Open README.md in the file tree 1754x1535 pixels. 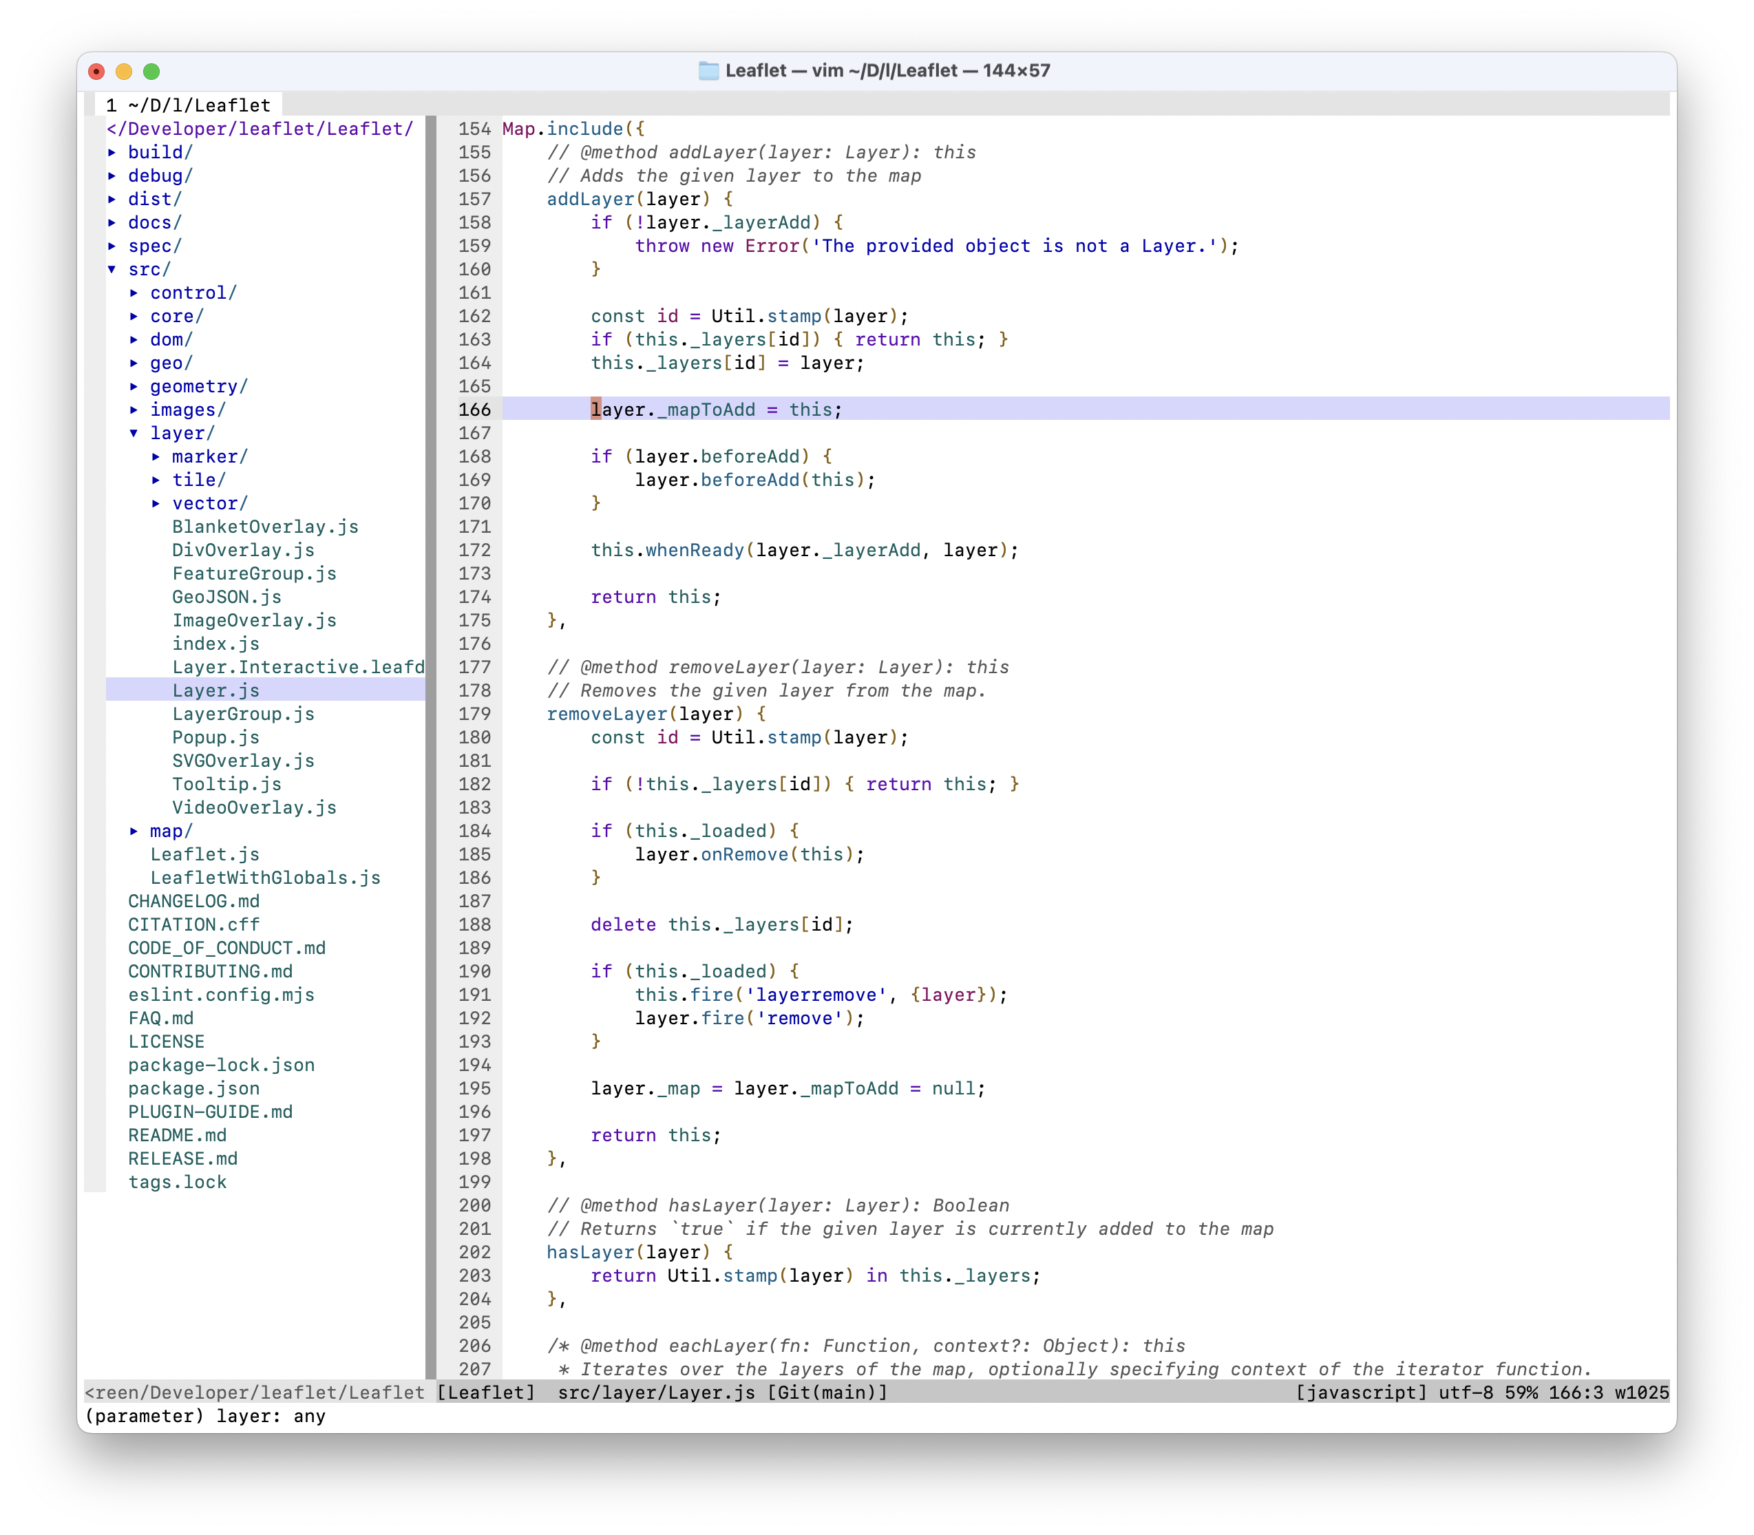coord(178,1135)
